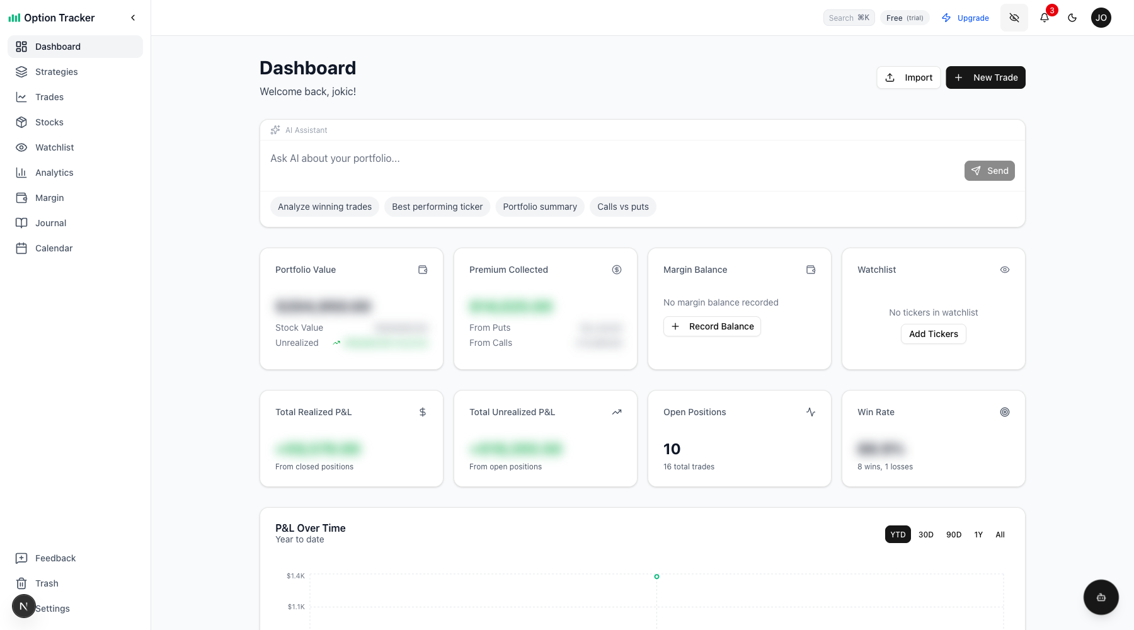Image resolution: width=1134 pixels, height=630 pixels.
Task: Open the Search box in header
Action: click(849, 18)
